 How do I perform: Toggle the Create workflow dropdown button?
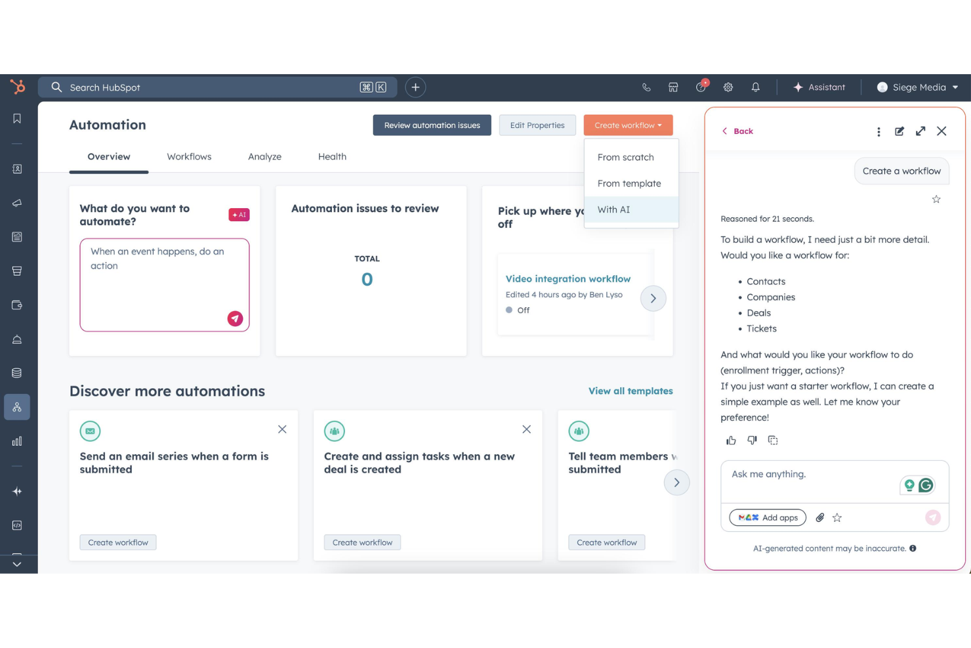click(628, 125)
